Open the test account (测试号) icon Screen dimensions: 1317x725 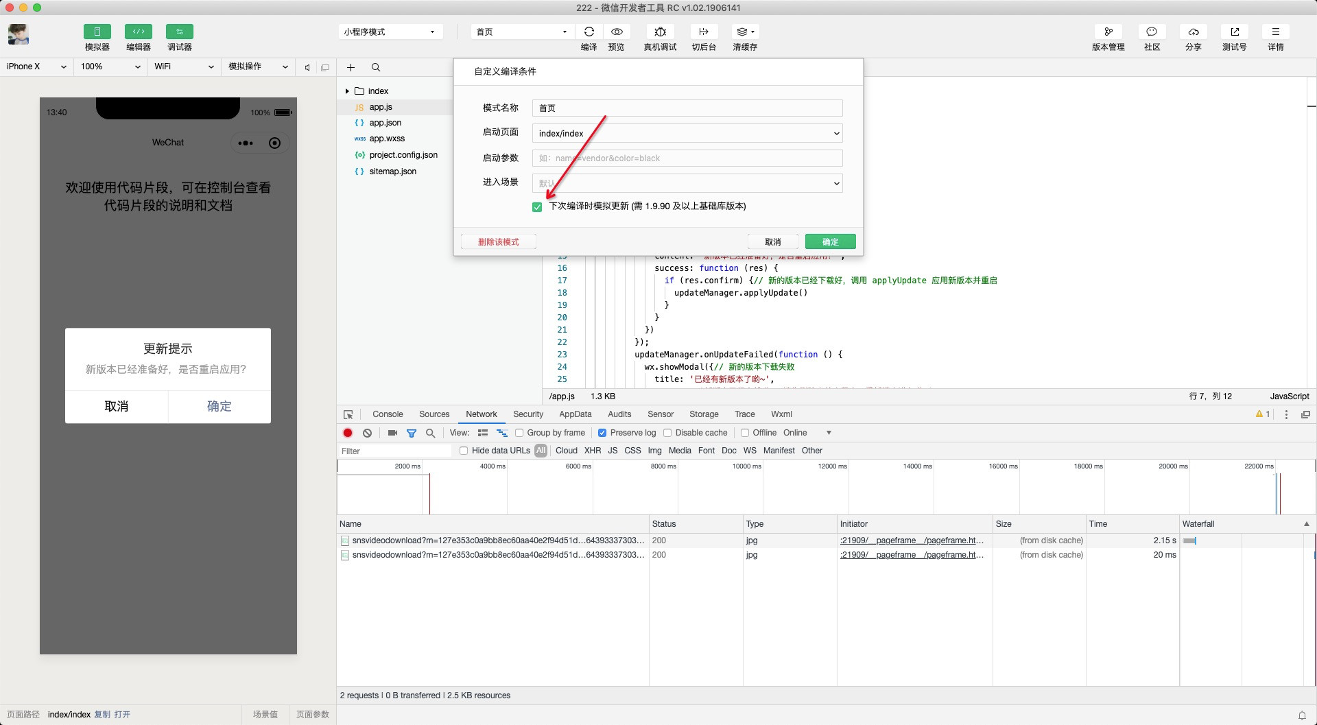[x=1235, y=32]
